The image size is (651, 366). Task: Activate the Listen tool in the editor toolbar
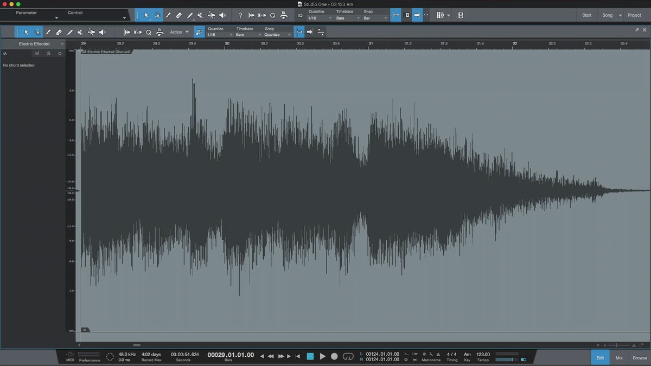pyautogui.click(x=102, y=32)
